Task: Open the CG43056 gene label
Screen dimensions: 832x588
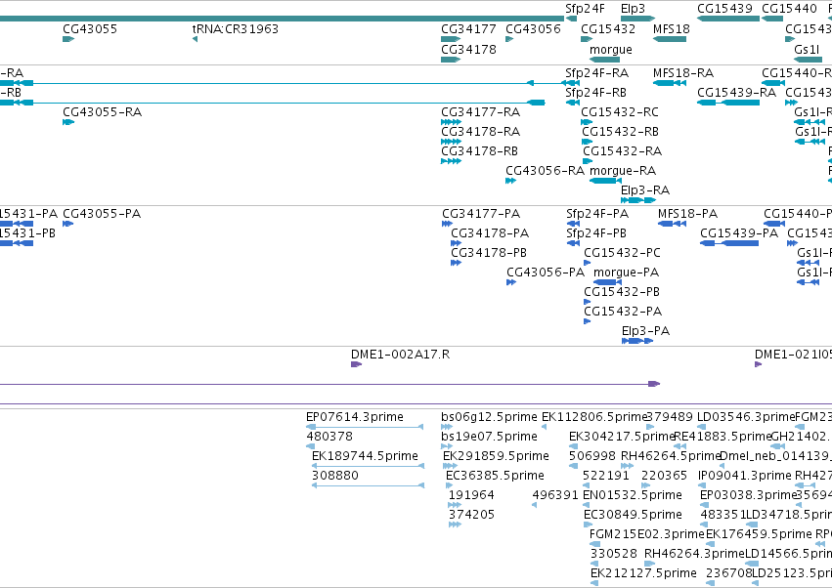Action: click(533, 28)
